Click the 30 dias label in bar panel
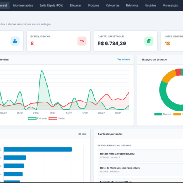 click(83, 134)
